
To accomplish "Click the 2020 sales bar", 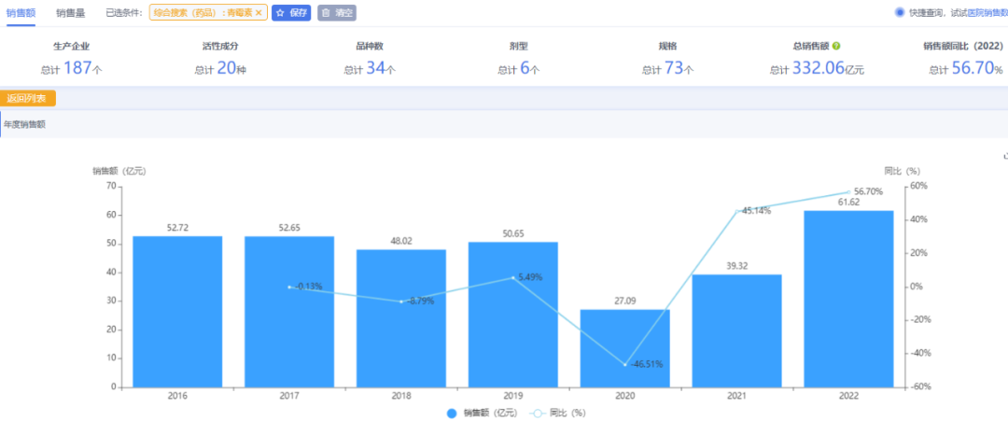I will pos(624,347).
